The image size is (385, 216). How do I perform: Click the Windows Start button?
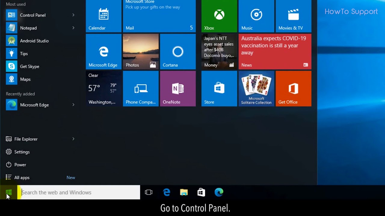click(8, 192)
